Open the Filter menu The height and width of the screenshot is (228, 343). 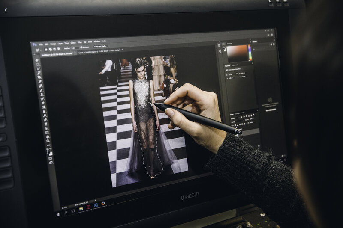[x=80, y=42]
